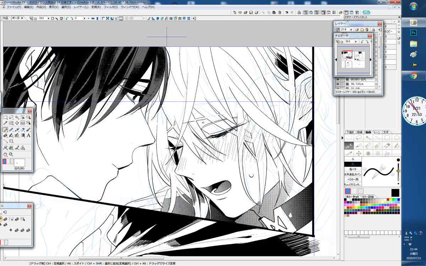The image size is (426, 266).
Task: Open the カラー詳細 tab
Action: [x=368, y=197]
